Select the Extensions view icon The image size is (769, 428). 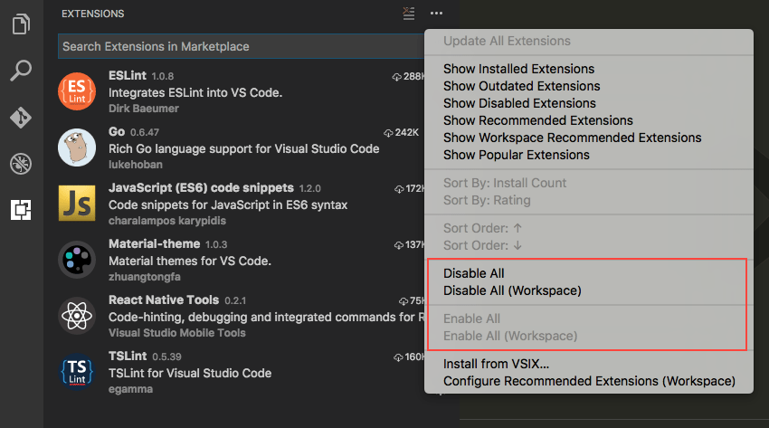point(21,211)
